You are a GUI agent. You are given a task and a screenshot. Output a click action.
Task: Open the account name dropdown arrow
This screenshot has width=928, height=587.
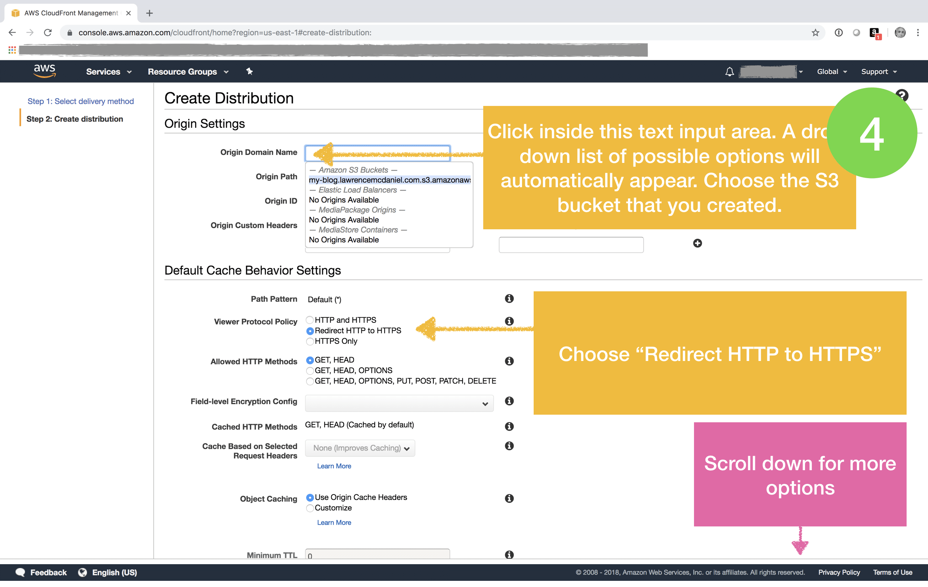800,72
